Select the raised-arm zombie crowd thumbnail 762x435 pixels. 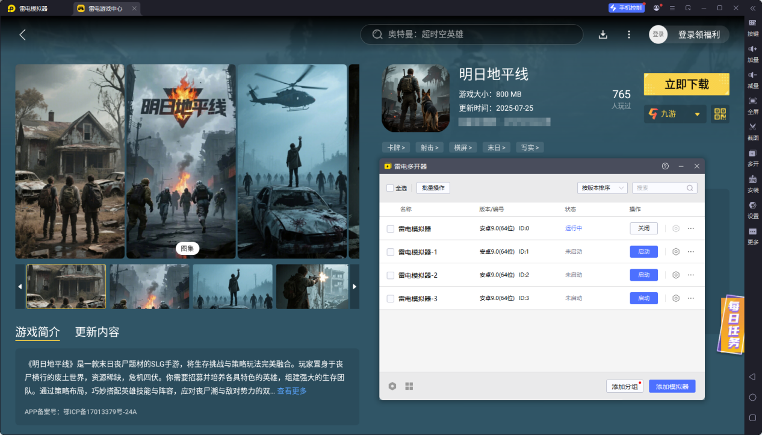coord(233,287)
